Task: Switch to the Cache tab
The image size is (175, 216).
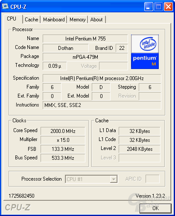Action: pyautogui.click(x=32, y=20)
